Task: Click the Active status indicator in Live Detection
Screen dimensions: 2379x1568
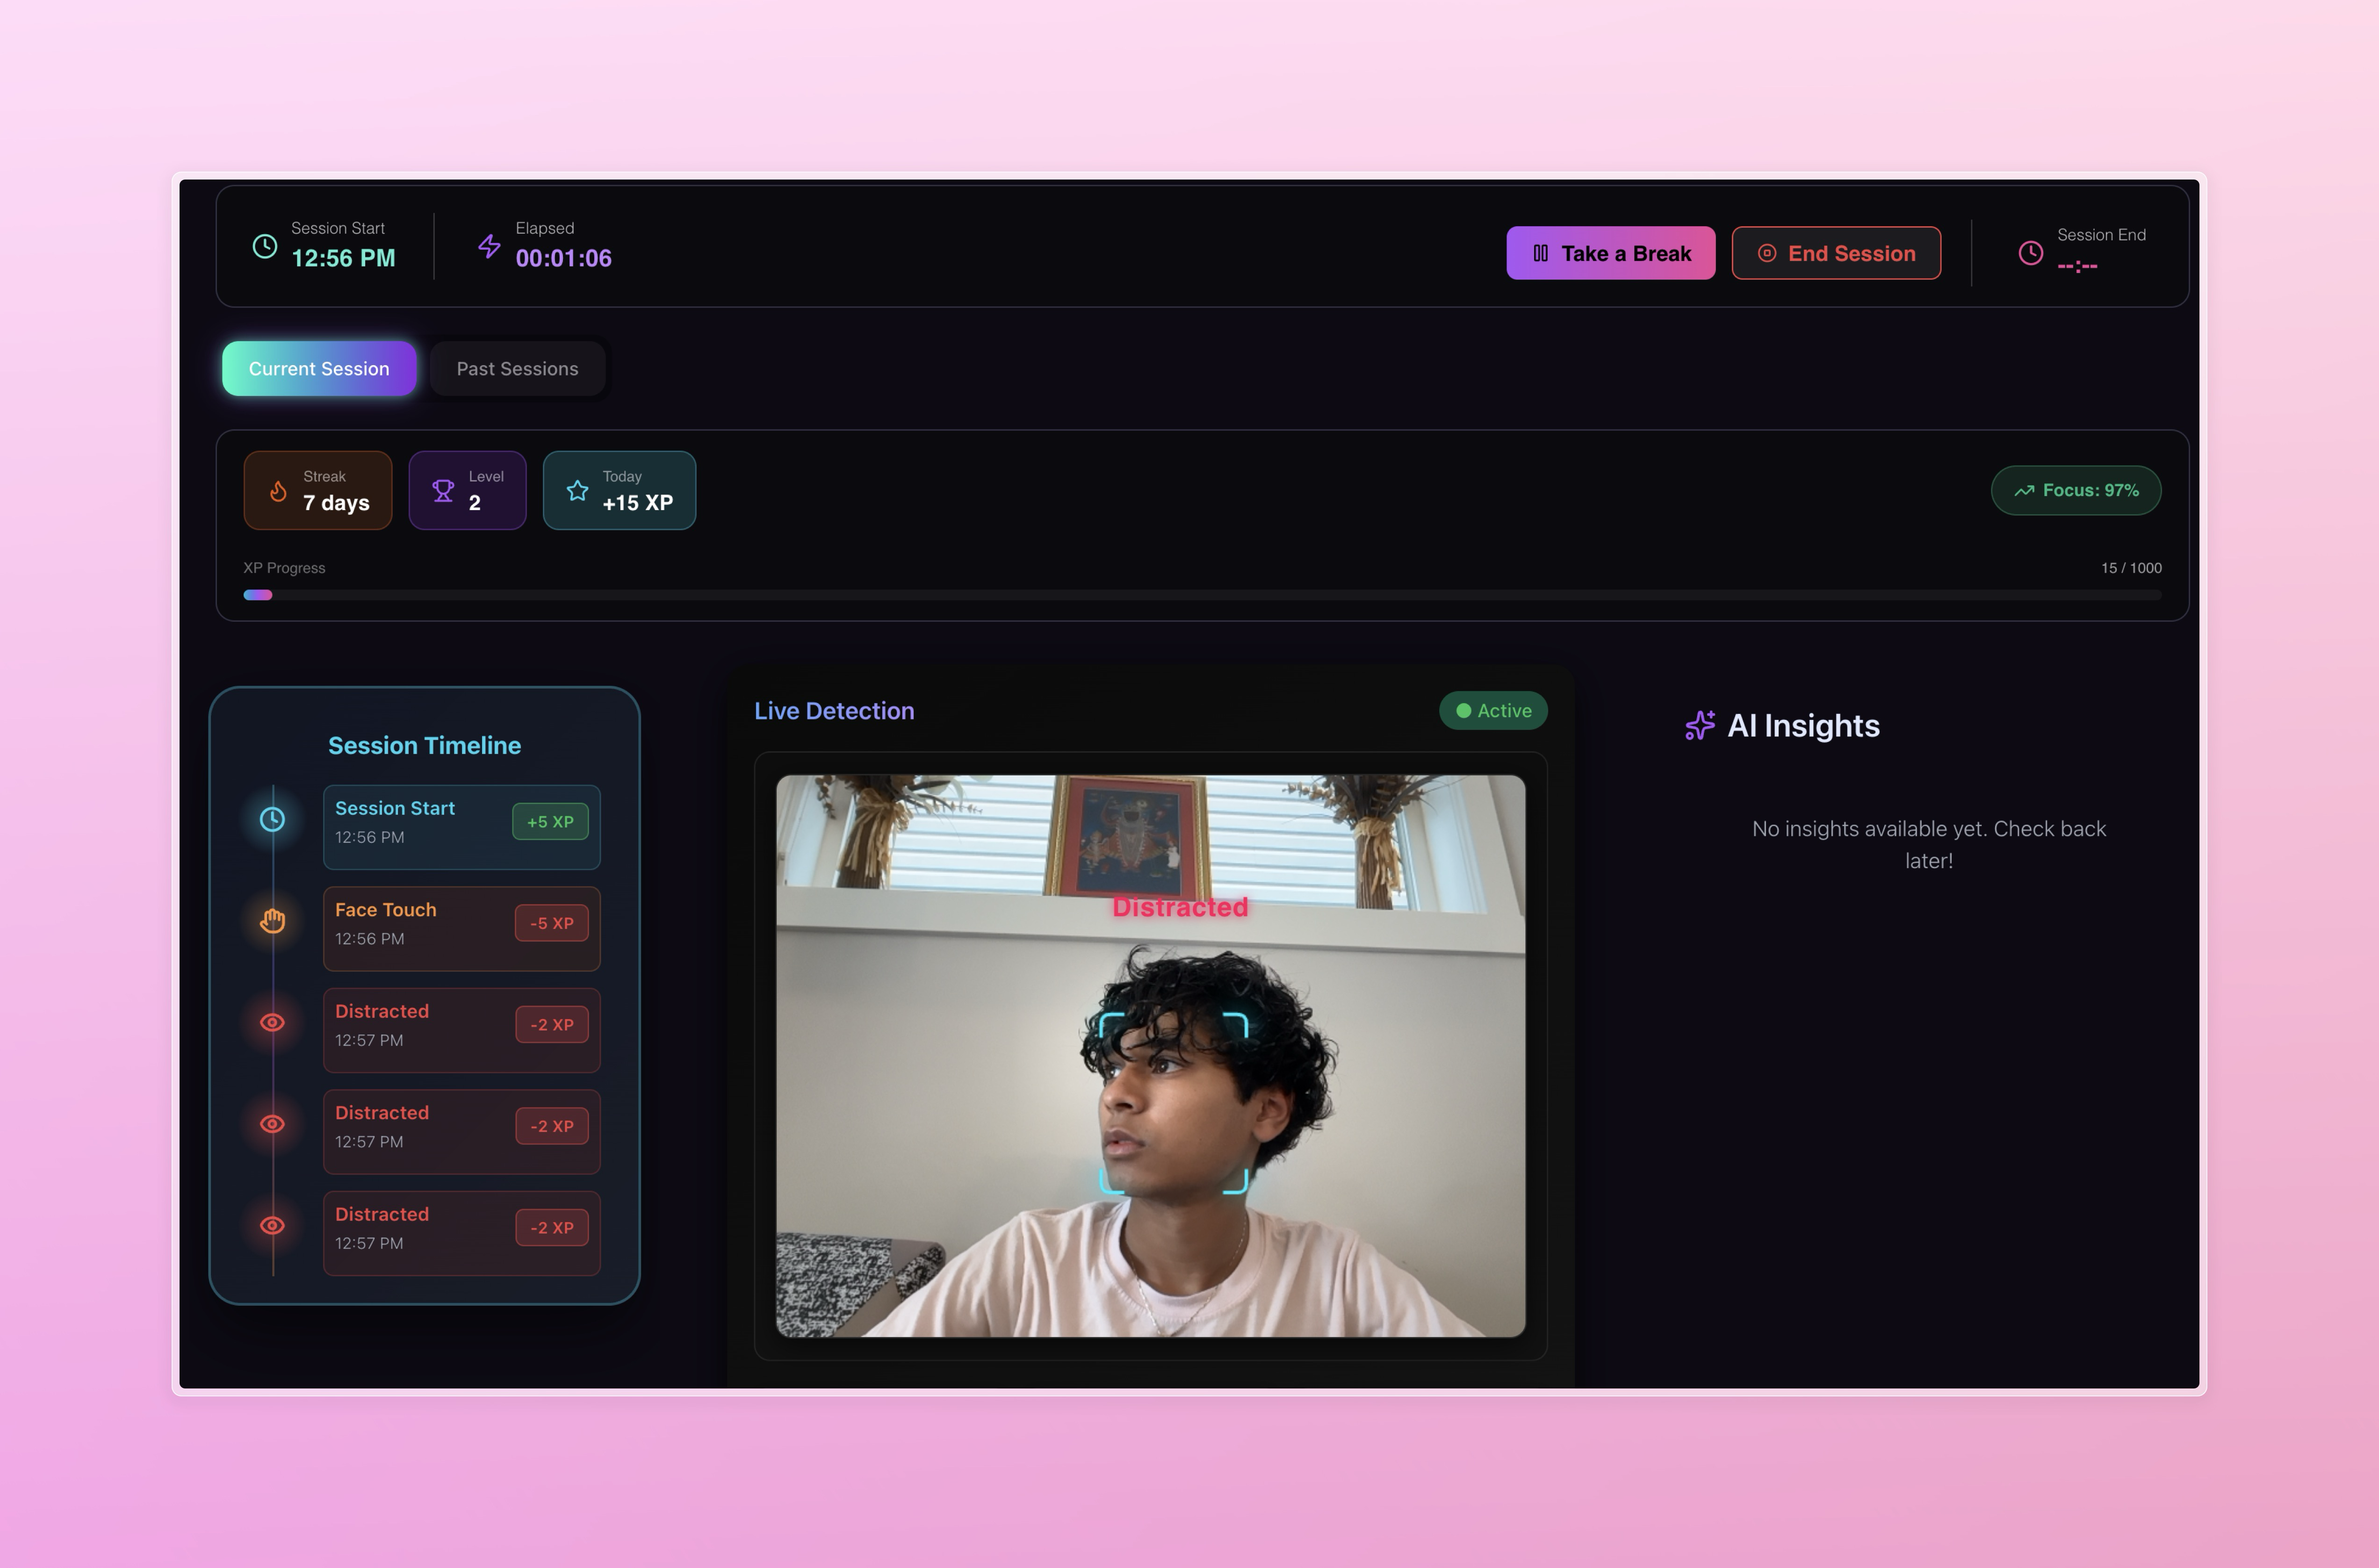Action: coord(1493,711)
